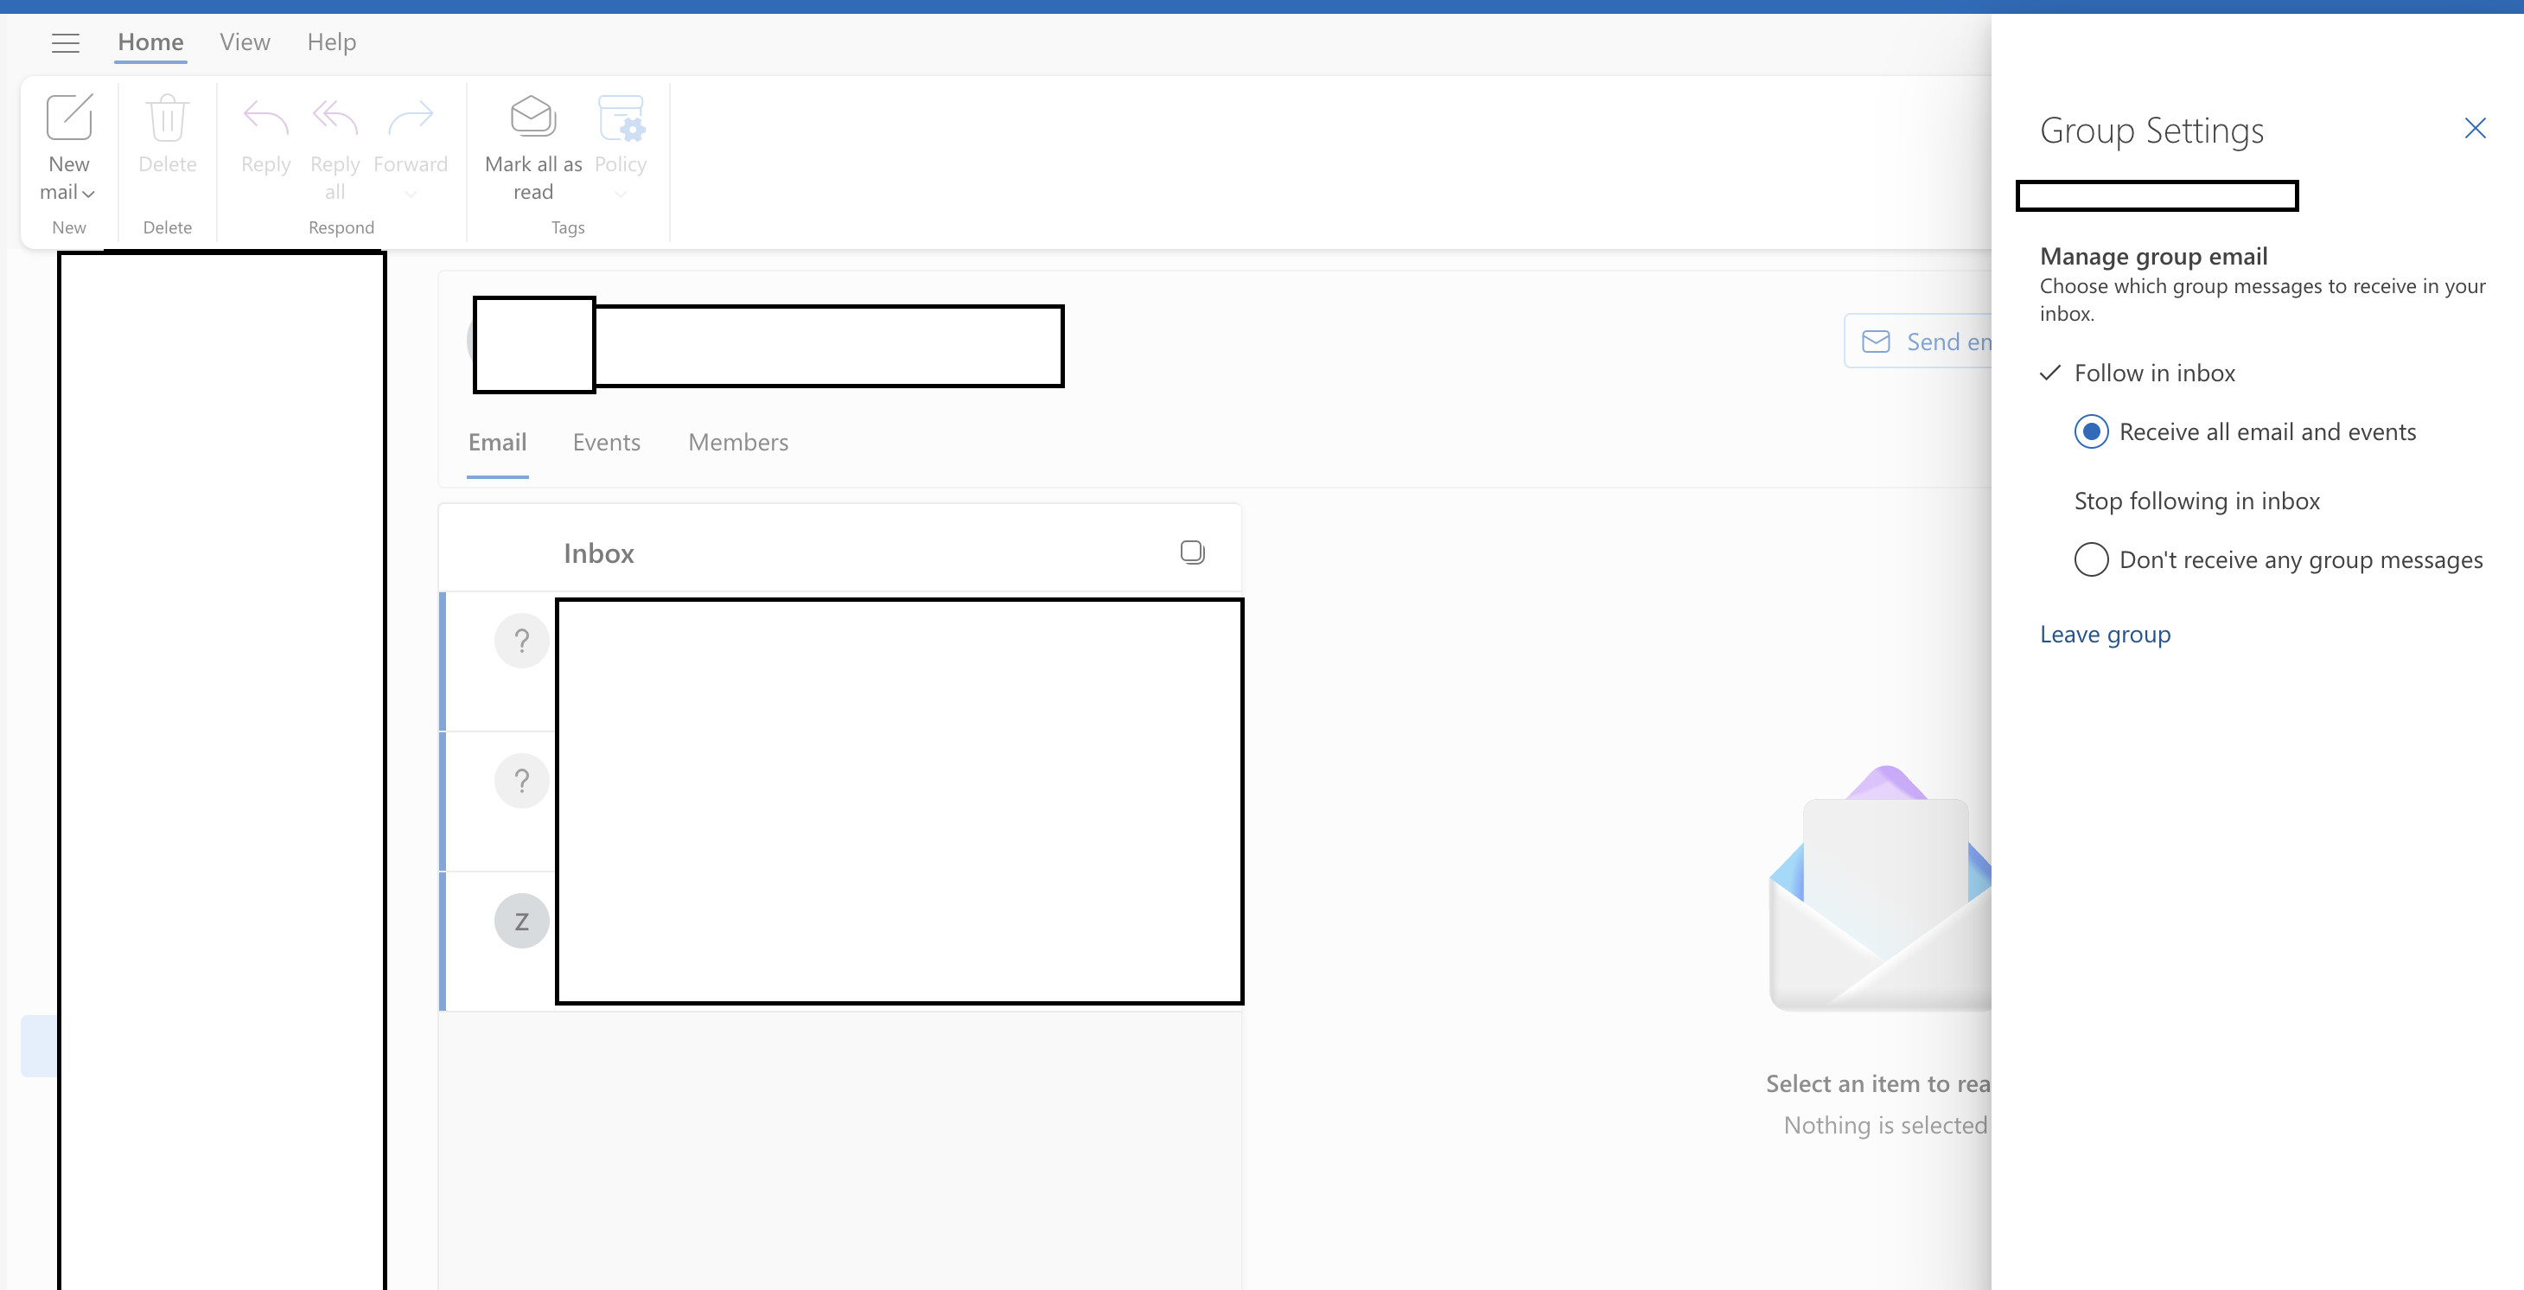2524x1290 pixels.
Task: Click the second question mark sender avatar
Action: pyautogui.click(x=522, y=782)
